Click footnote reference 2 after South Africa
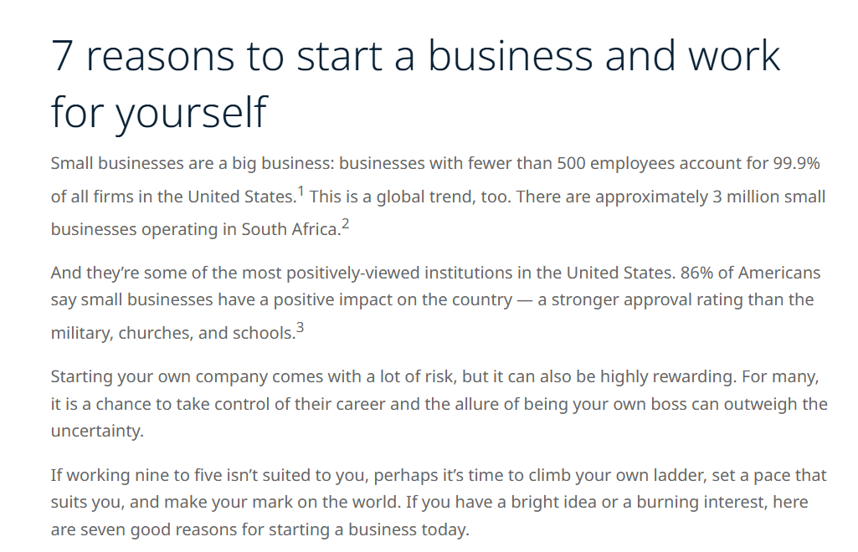 point(345,224)
